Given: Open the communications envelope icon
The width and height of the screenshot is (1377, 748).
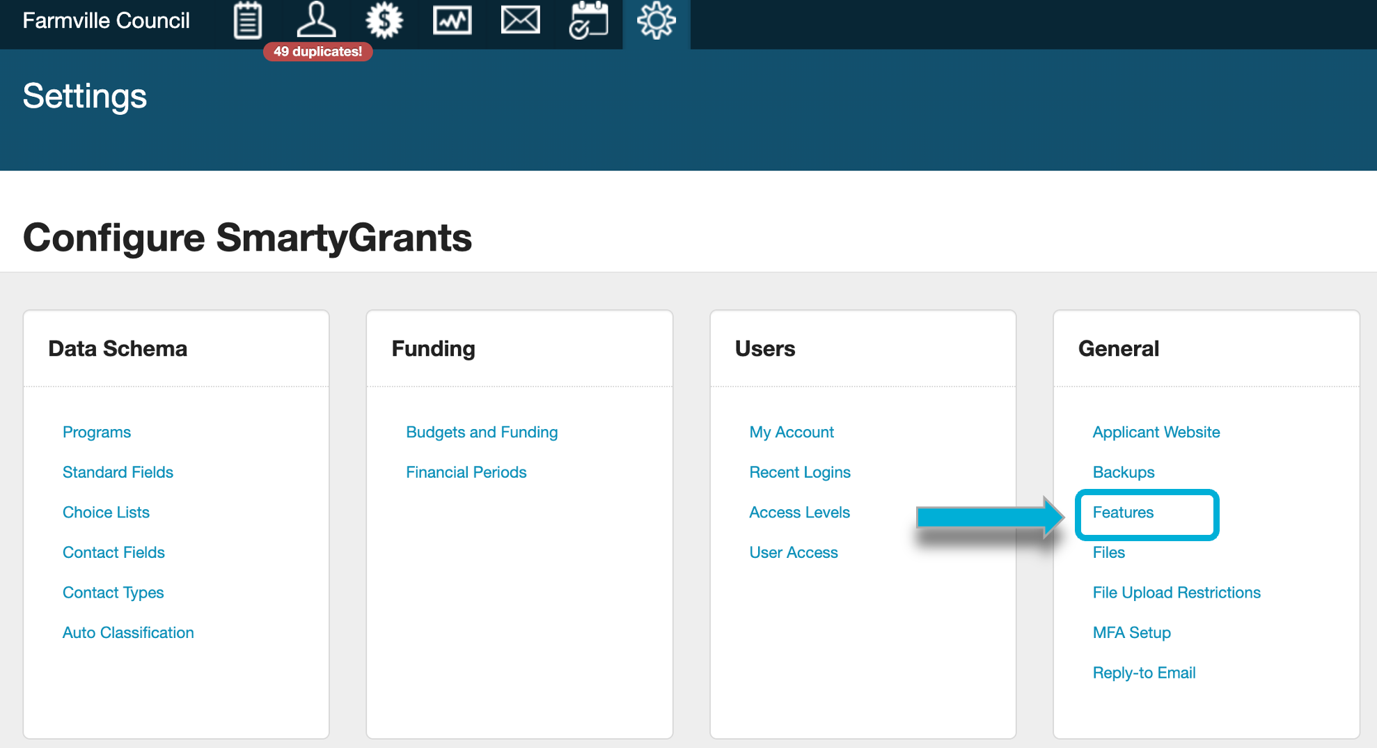Looking at the screenshot, I should [x=520, y=21].
